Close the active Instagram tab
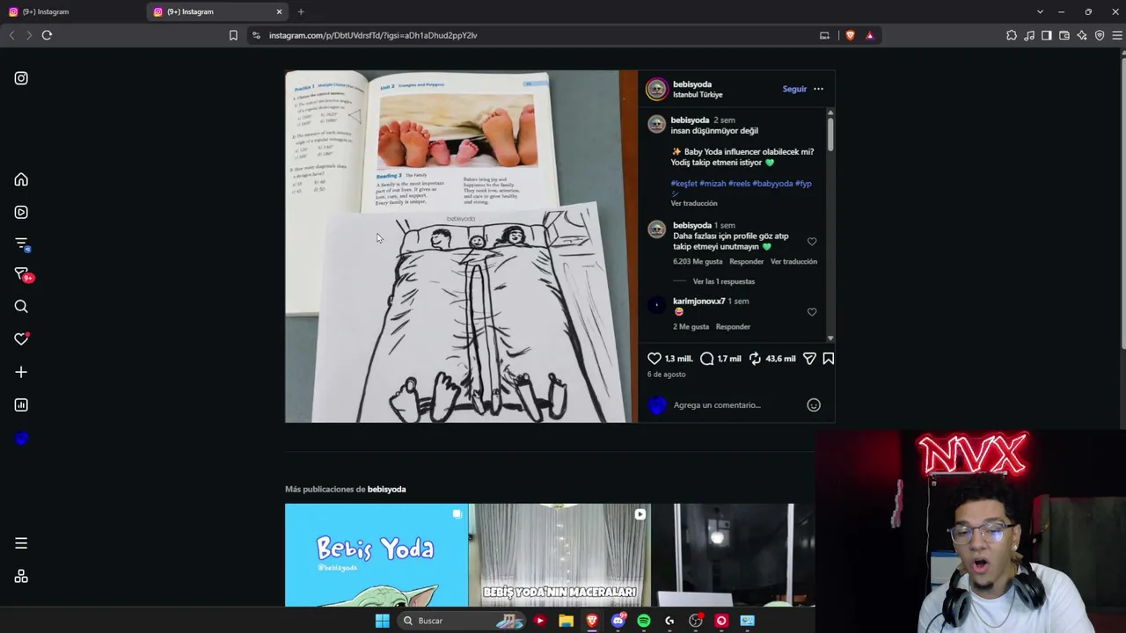This screenshot has width=1126, height=633. 280,11
